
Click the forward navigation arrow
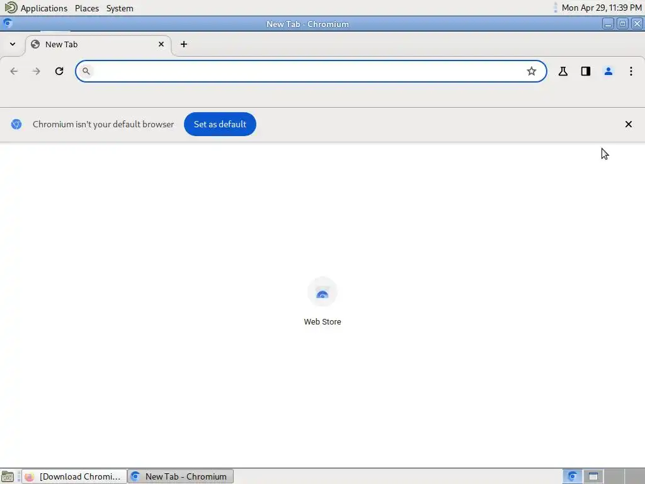coord(36,71)
